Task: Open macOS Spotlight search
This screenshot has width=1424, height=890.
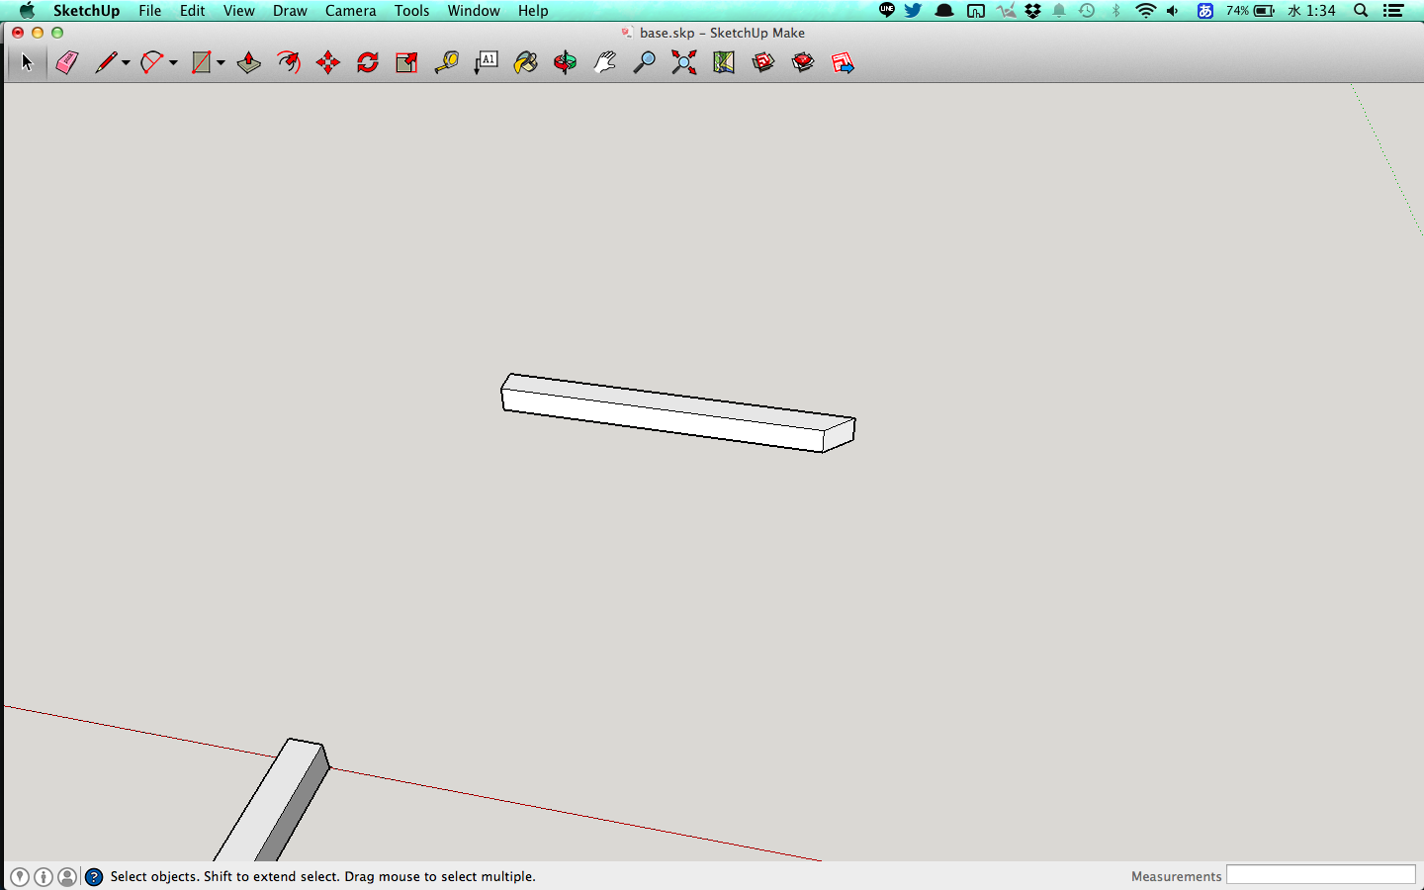Action: click(x=1361, y=11)
